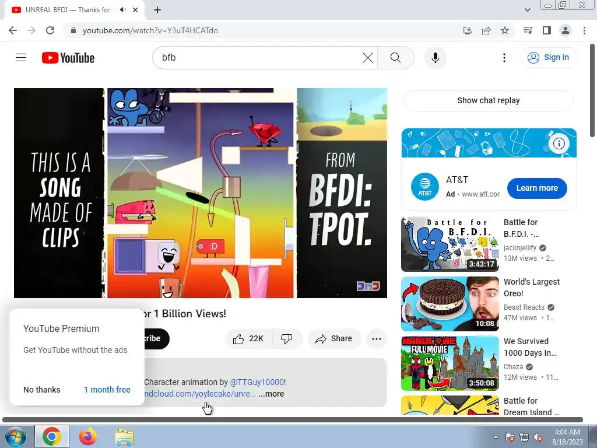Open the Battle for Dream Island thumbnail
Viewport: 597px width, 448px height.
[x=450, y=405]
